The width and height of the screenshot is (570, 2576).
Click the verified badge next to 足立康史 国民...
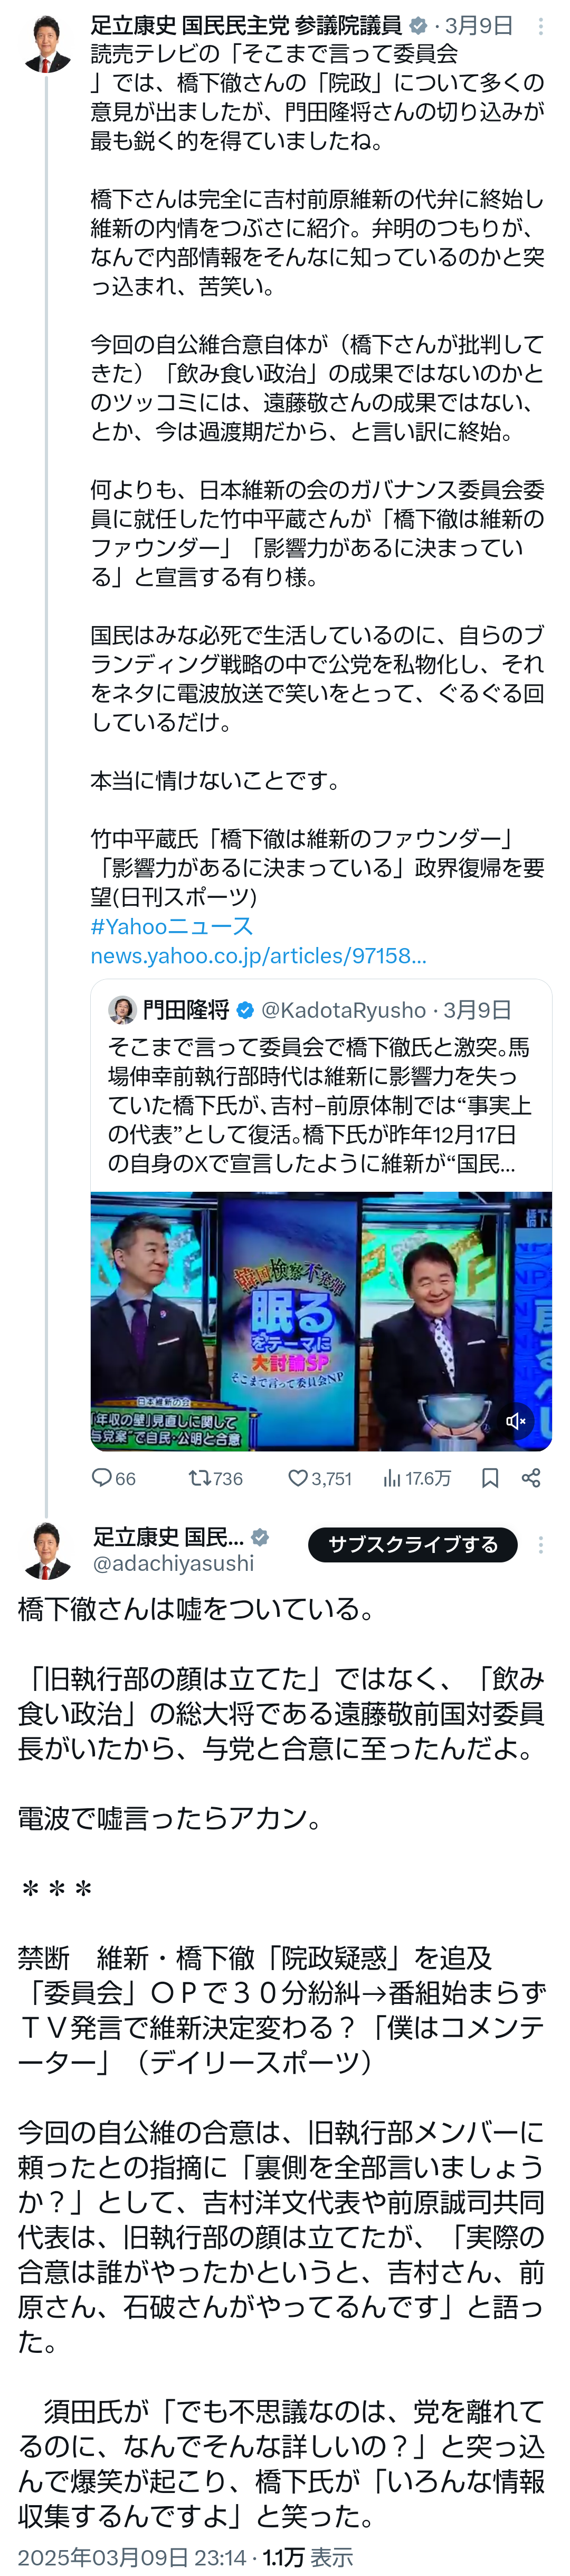tap(260, 1537)
